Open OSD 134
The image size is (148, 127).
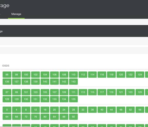click(x=64, y=99)
